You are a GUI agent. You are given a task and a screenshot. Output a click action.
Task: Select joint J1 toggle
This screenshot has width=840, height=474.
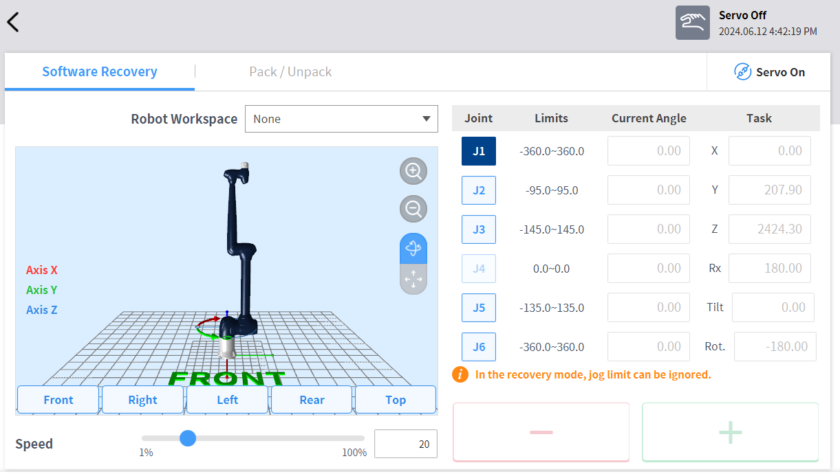coord(479,151)
